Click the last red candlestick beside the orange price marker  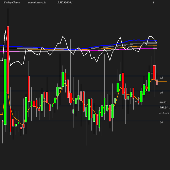(x=157, y=82)
